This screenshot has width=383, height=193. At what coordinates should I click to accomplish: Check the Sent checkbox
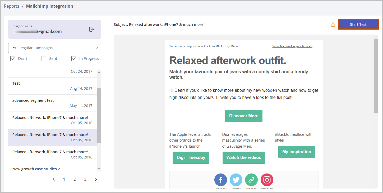pos(44,59)
